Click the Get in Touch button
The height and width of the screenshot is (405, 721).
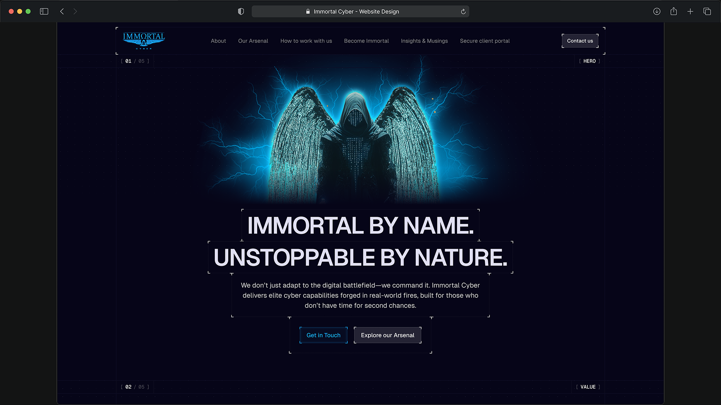(x=323, y=335)
